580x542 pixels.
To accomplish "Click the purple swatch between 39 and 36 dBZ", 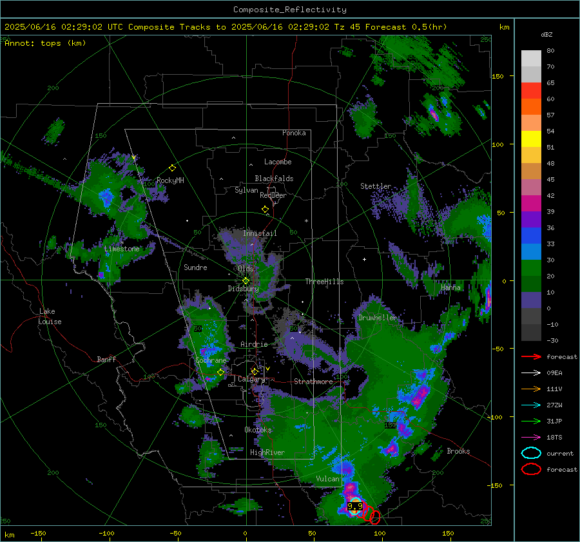I will click(531, 219).
